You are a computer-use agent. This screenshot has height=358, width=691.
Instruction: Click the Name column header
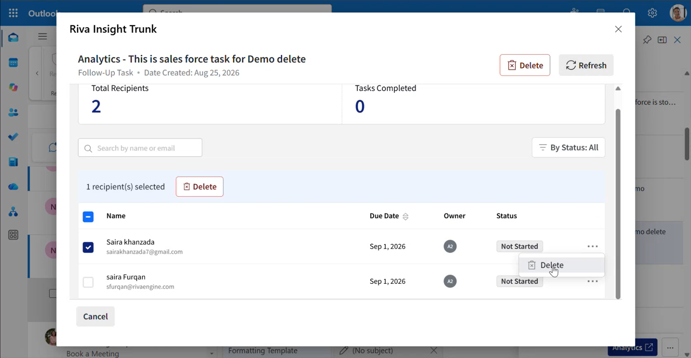click(x=116, y=216)
